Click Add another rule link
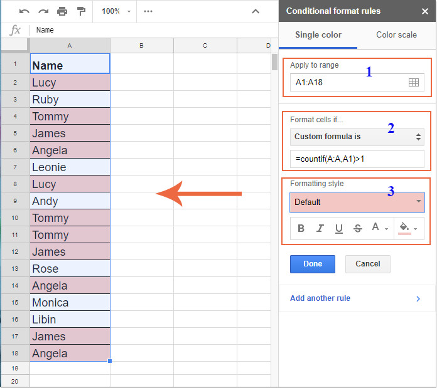 pos(320,298)
